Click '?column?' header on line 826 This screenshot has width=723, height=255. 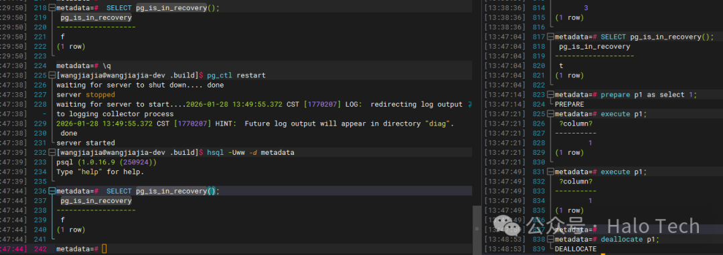click(x=576, y=123)
